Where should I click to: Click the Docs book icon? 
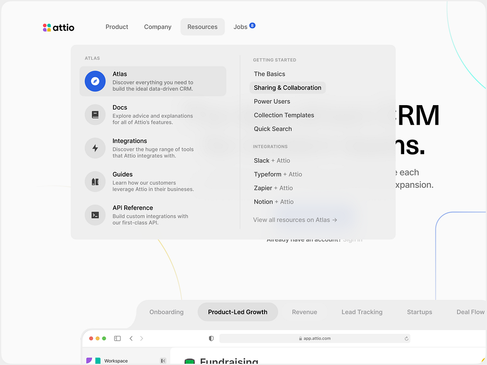pyautogui.click(x=95, y=114)
